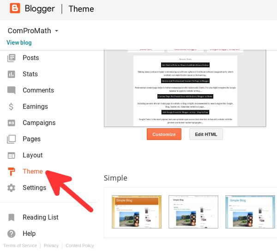Click the Blogger title text in header
The image size is (277, 252).
tap(40, 9)
